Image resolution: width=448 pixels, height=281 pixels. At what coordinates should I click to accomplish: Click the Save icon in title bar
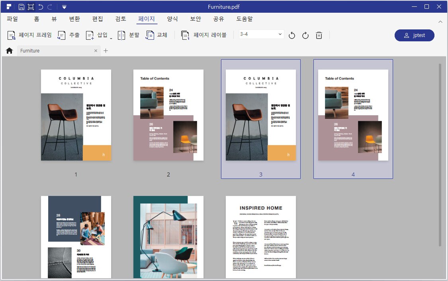coord(22,7)
